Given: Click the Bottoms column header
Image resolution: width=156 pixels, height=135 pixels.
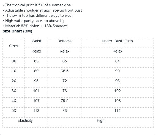Looking at the screenshot, I should coord(64,41).
